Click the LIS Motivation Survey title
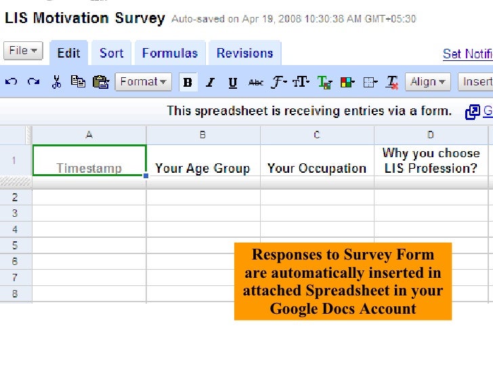 pyautogui.click(x=85, y=18)
